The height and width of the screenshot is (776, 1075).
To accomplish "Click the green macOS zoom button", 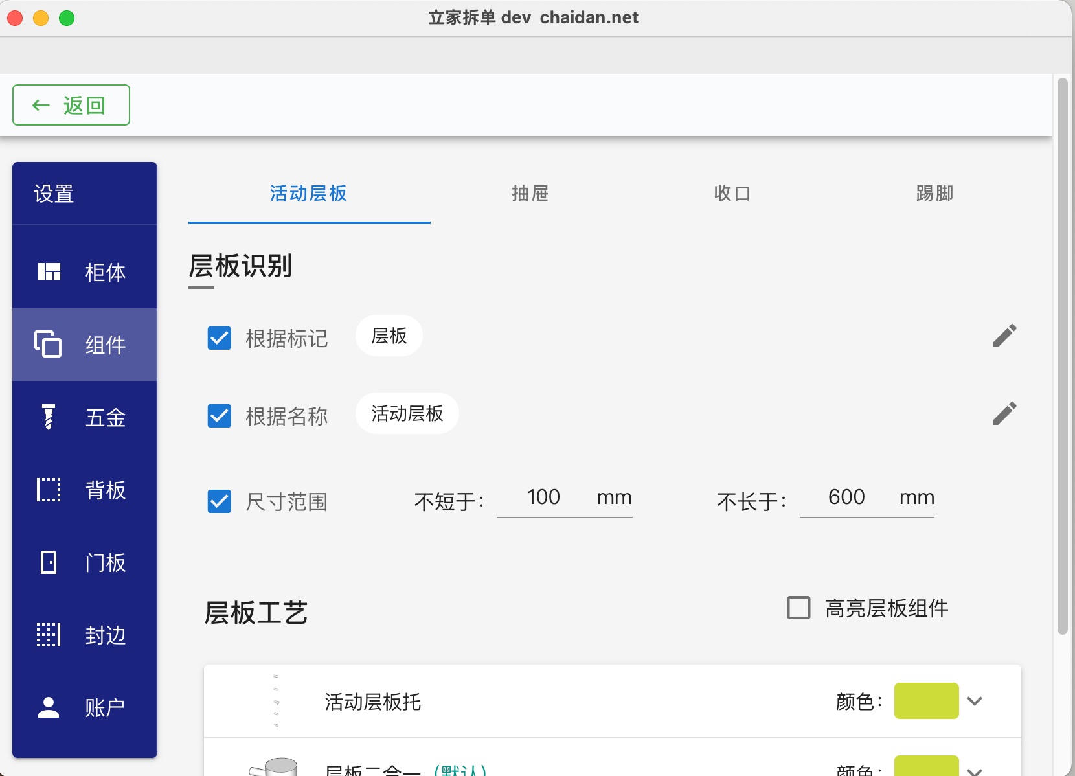I will tap(67, 18).
